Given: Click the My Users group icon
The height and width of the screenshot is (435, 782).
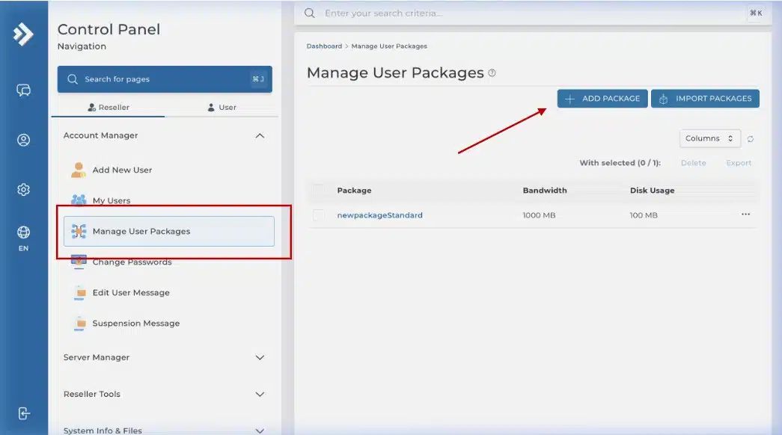Looking at the screenshot, I should point(79,200).
